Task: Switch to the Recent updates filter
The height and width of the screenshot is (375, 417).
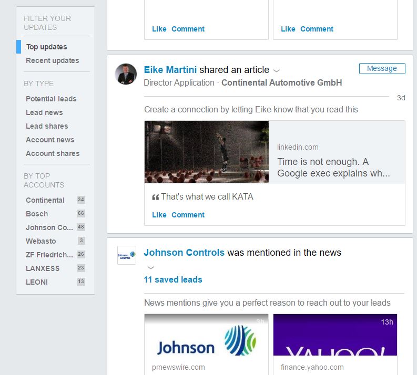Action: (53, 60)
